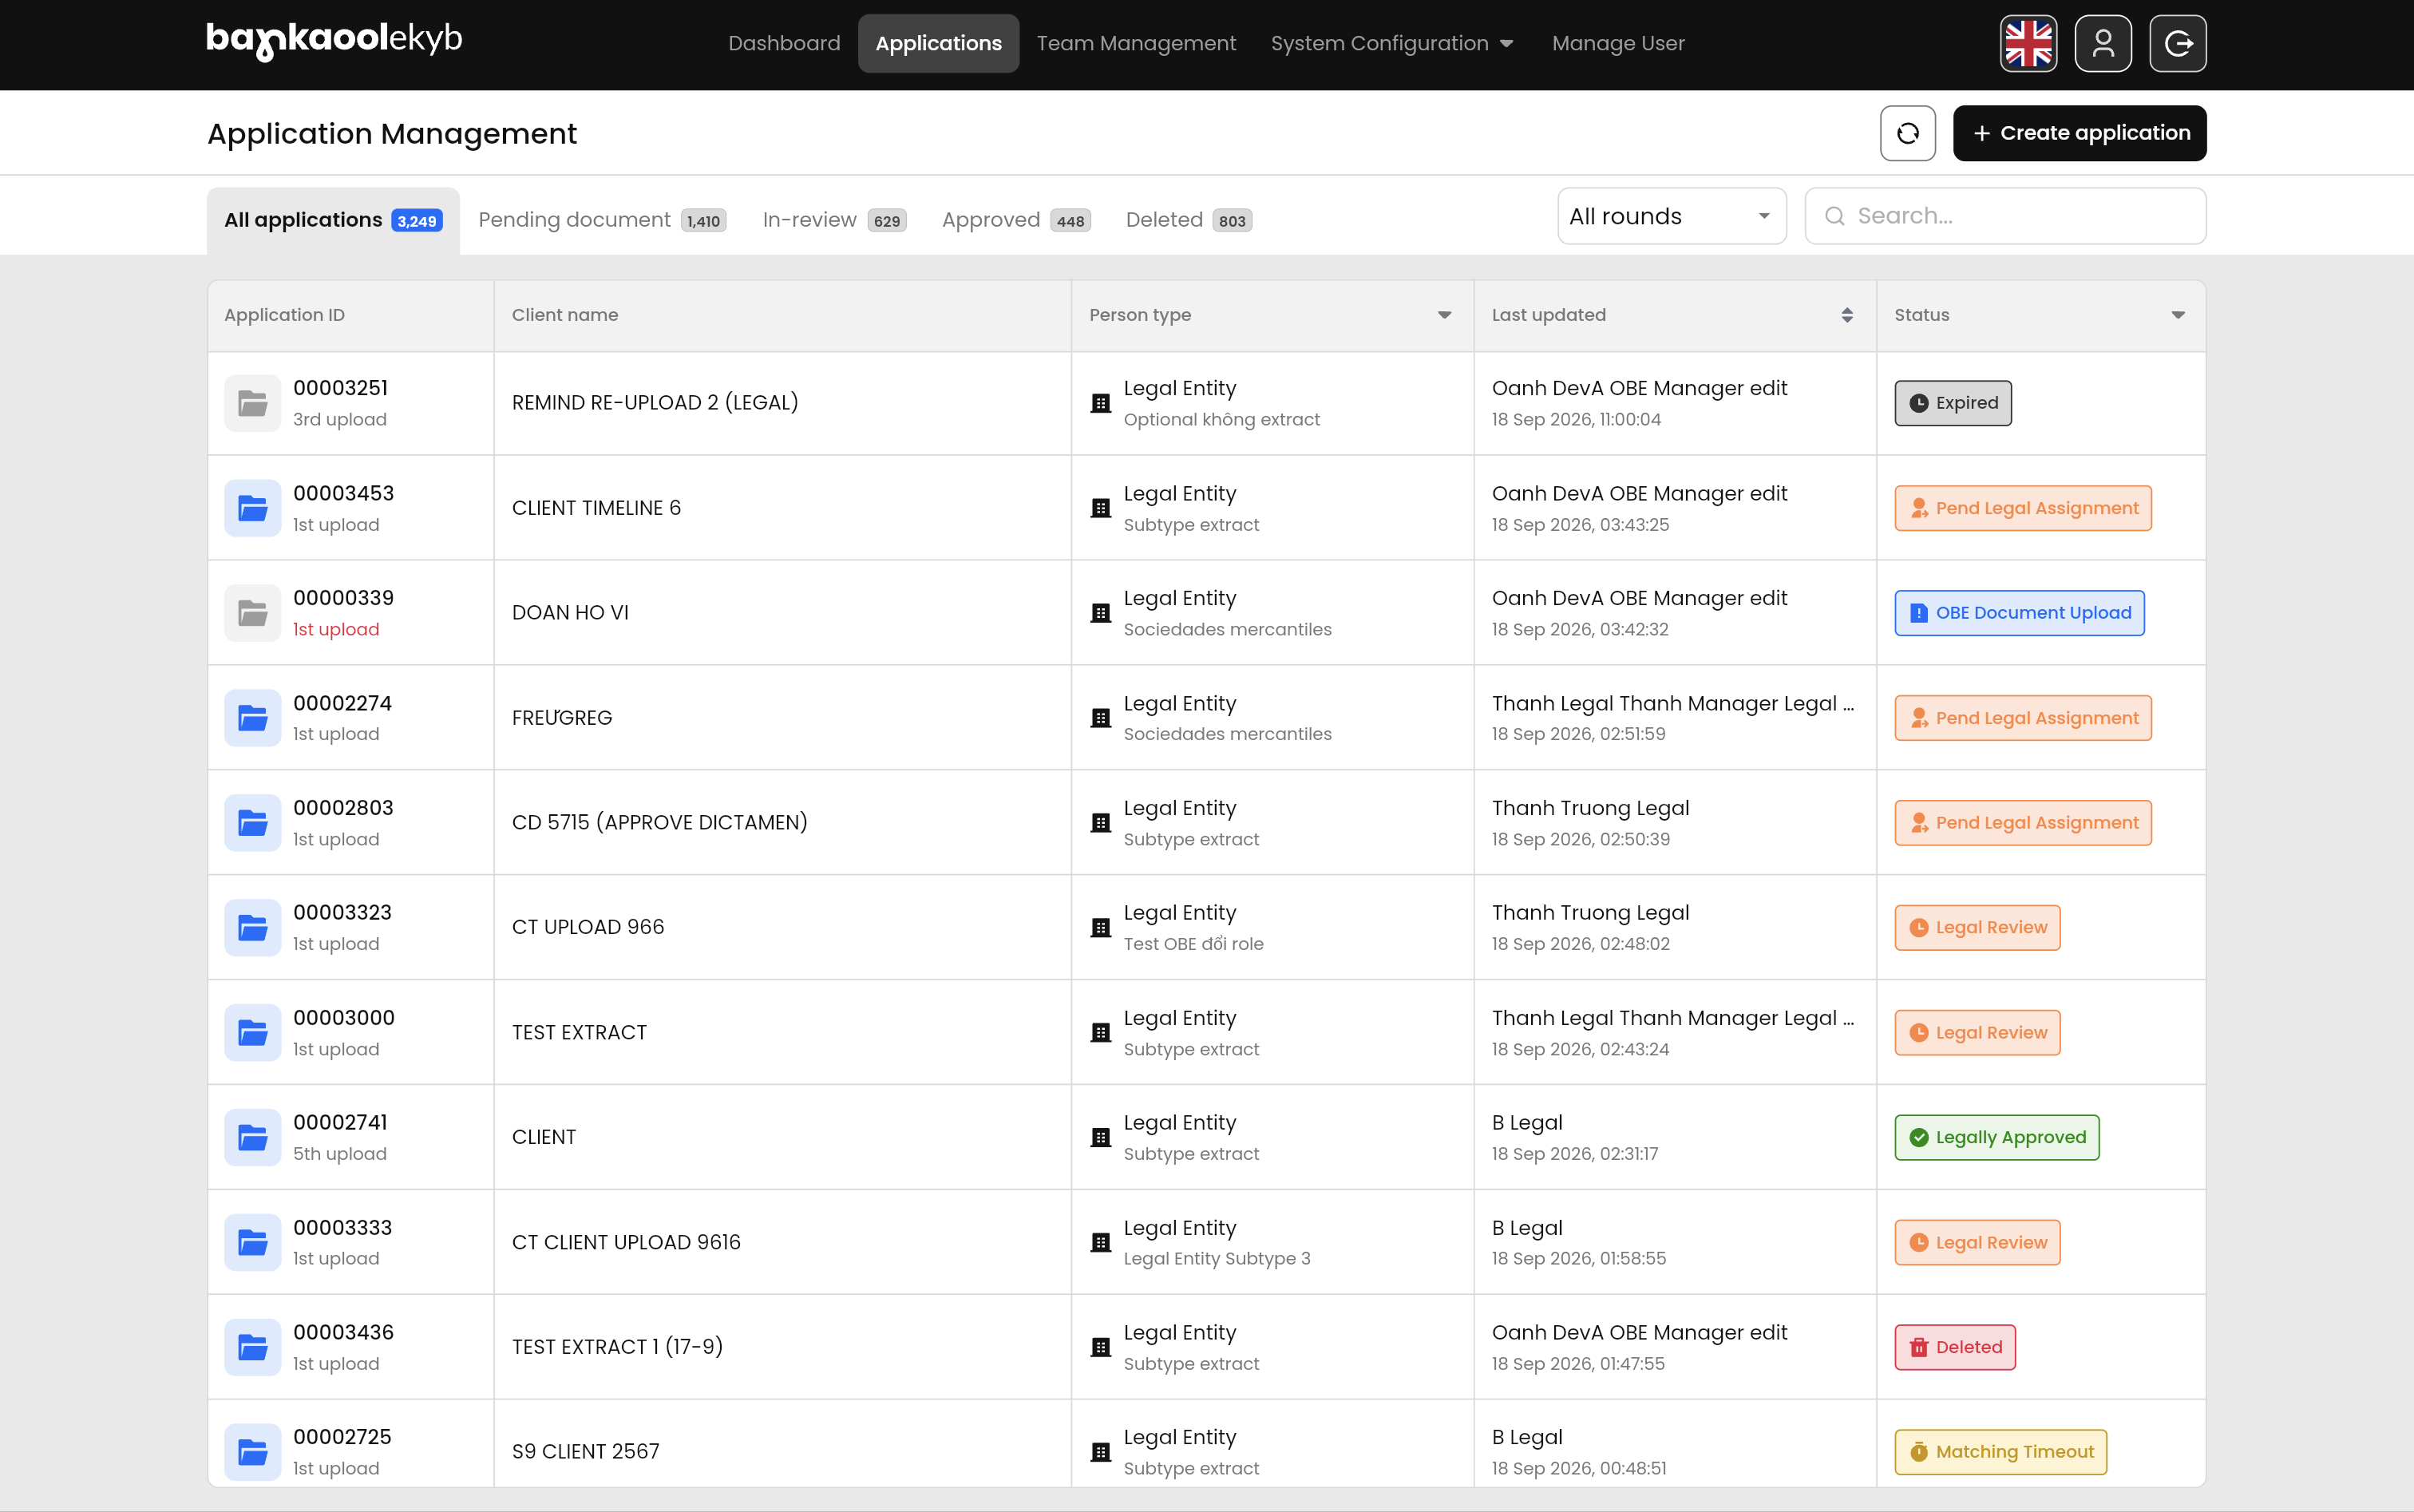Select the Applications menu item
Viewport: 2414px width, 1512px height.
[x=938, y=44]
